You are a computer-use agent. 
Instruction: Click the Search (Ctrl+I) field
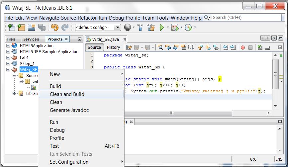point(246,18)
